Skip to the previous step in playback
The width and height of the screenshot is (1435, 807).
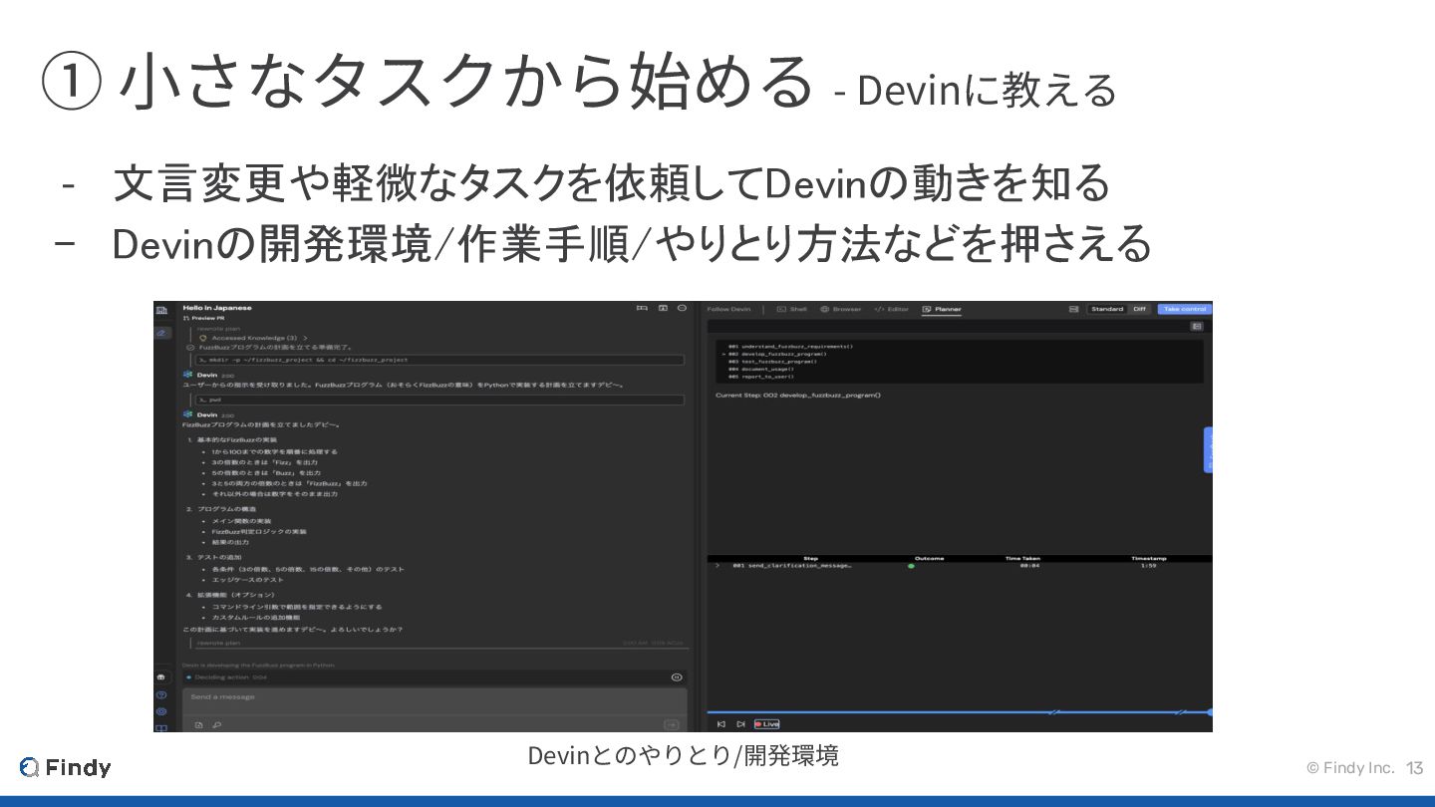(721, 724)
